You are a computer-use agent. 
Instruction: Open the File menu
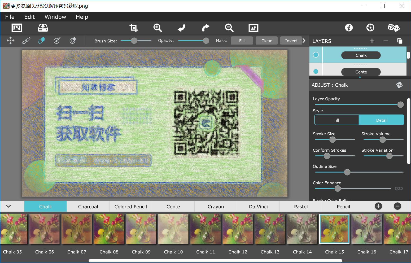coord(10,17)
